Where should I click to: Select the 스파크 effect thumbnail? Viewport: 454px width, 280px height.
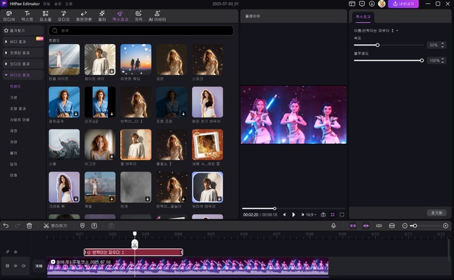point(207,60)
